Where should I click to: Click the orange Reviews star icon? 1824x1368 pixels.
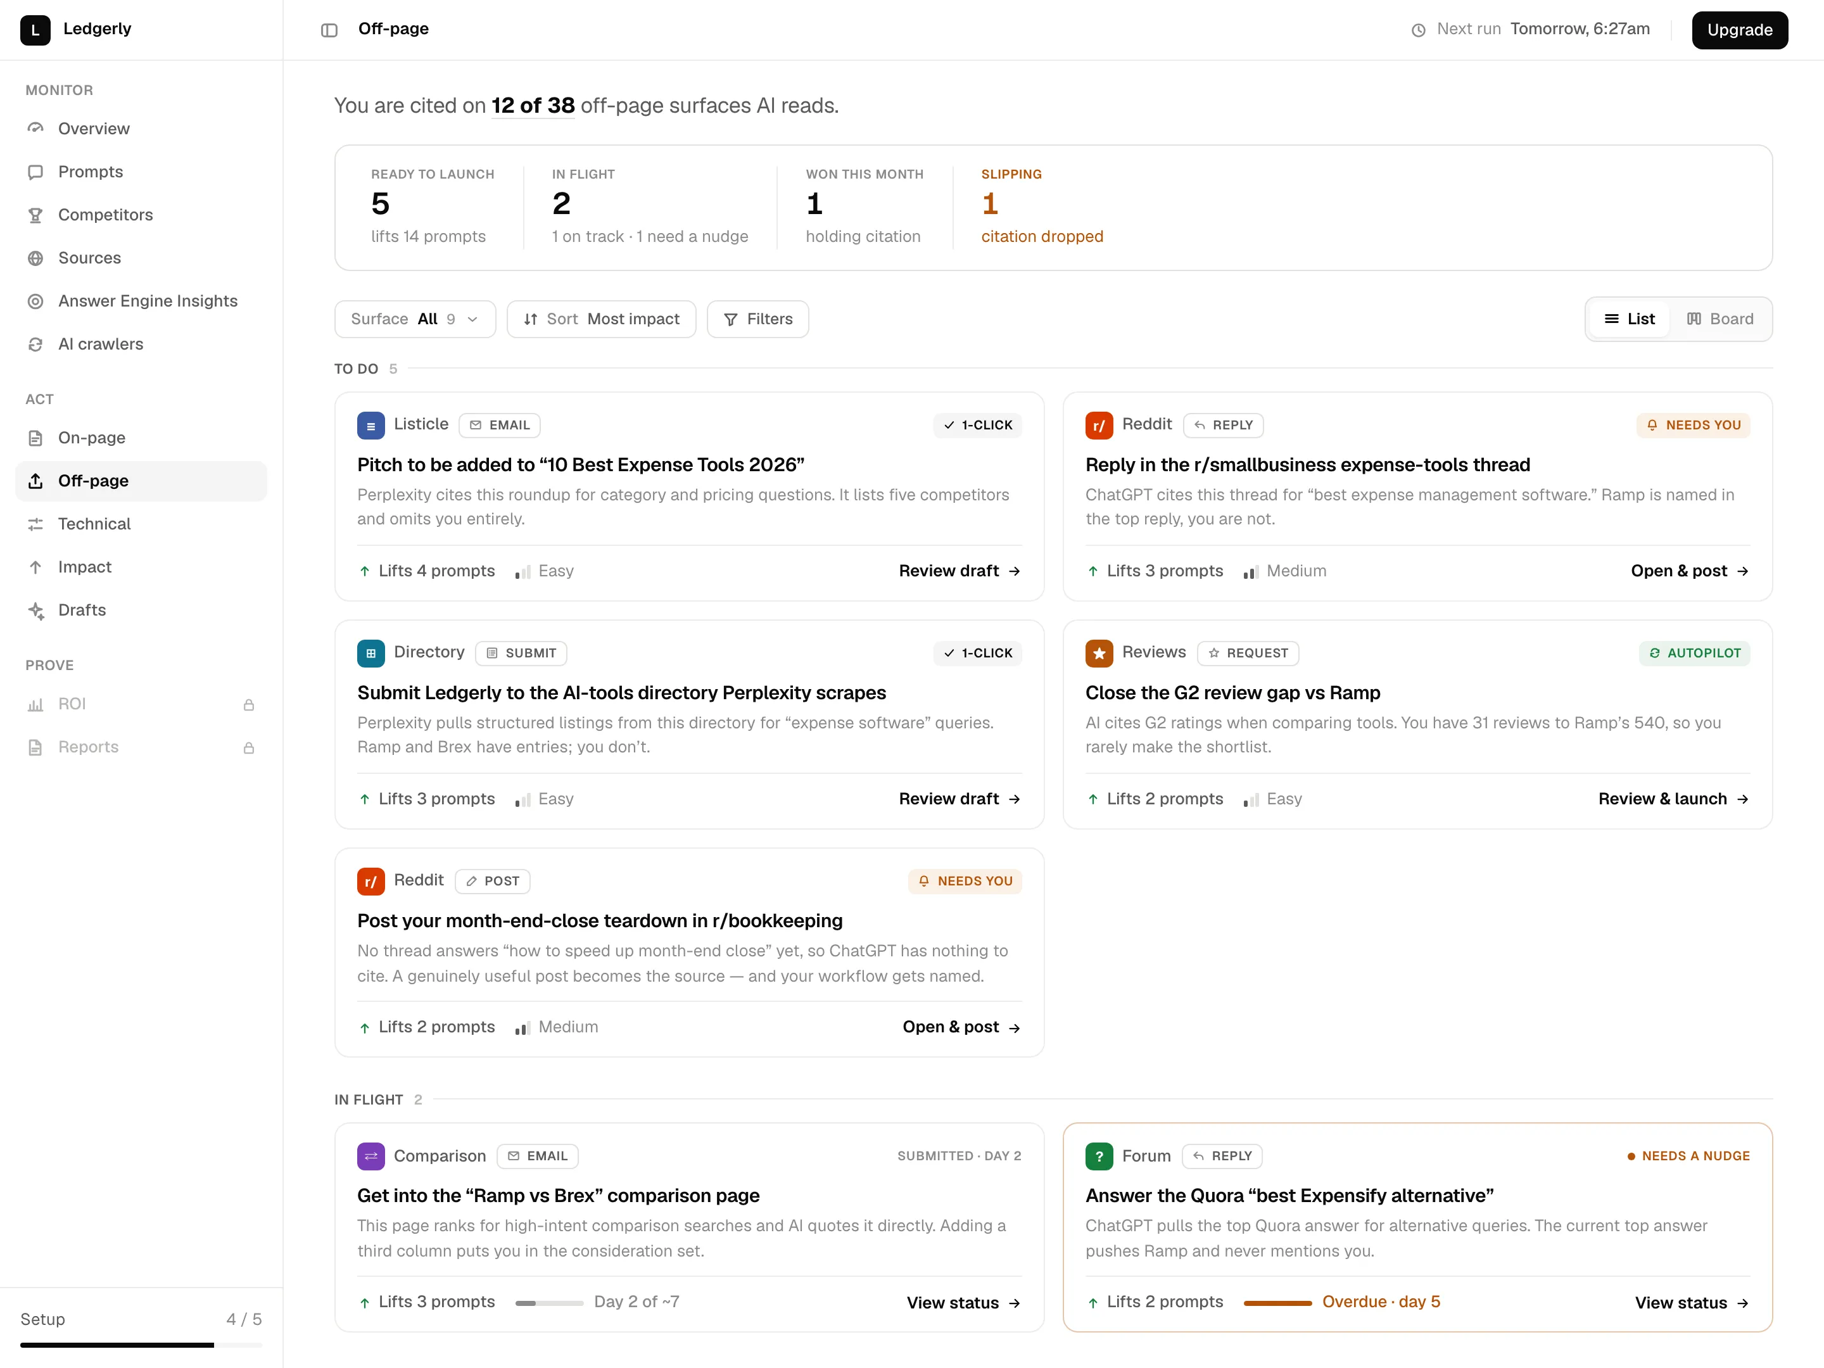coord(1099,653)
